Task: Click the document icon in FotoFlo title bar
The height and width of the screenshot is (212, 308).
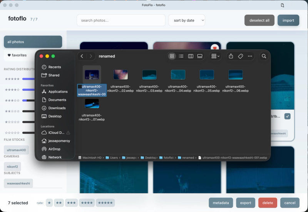Action: click(x=282, y=5)
